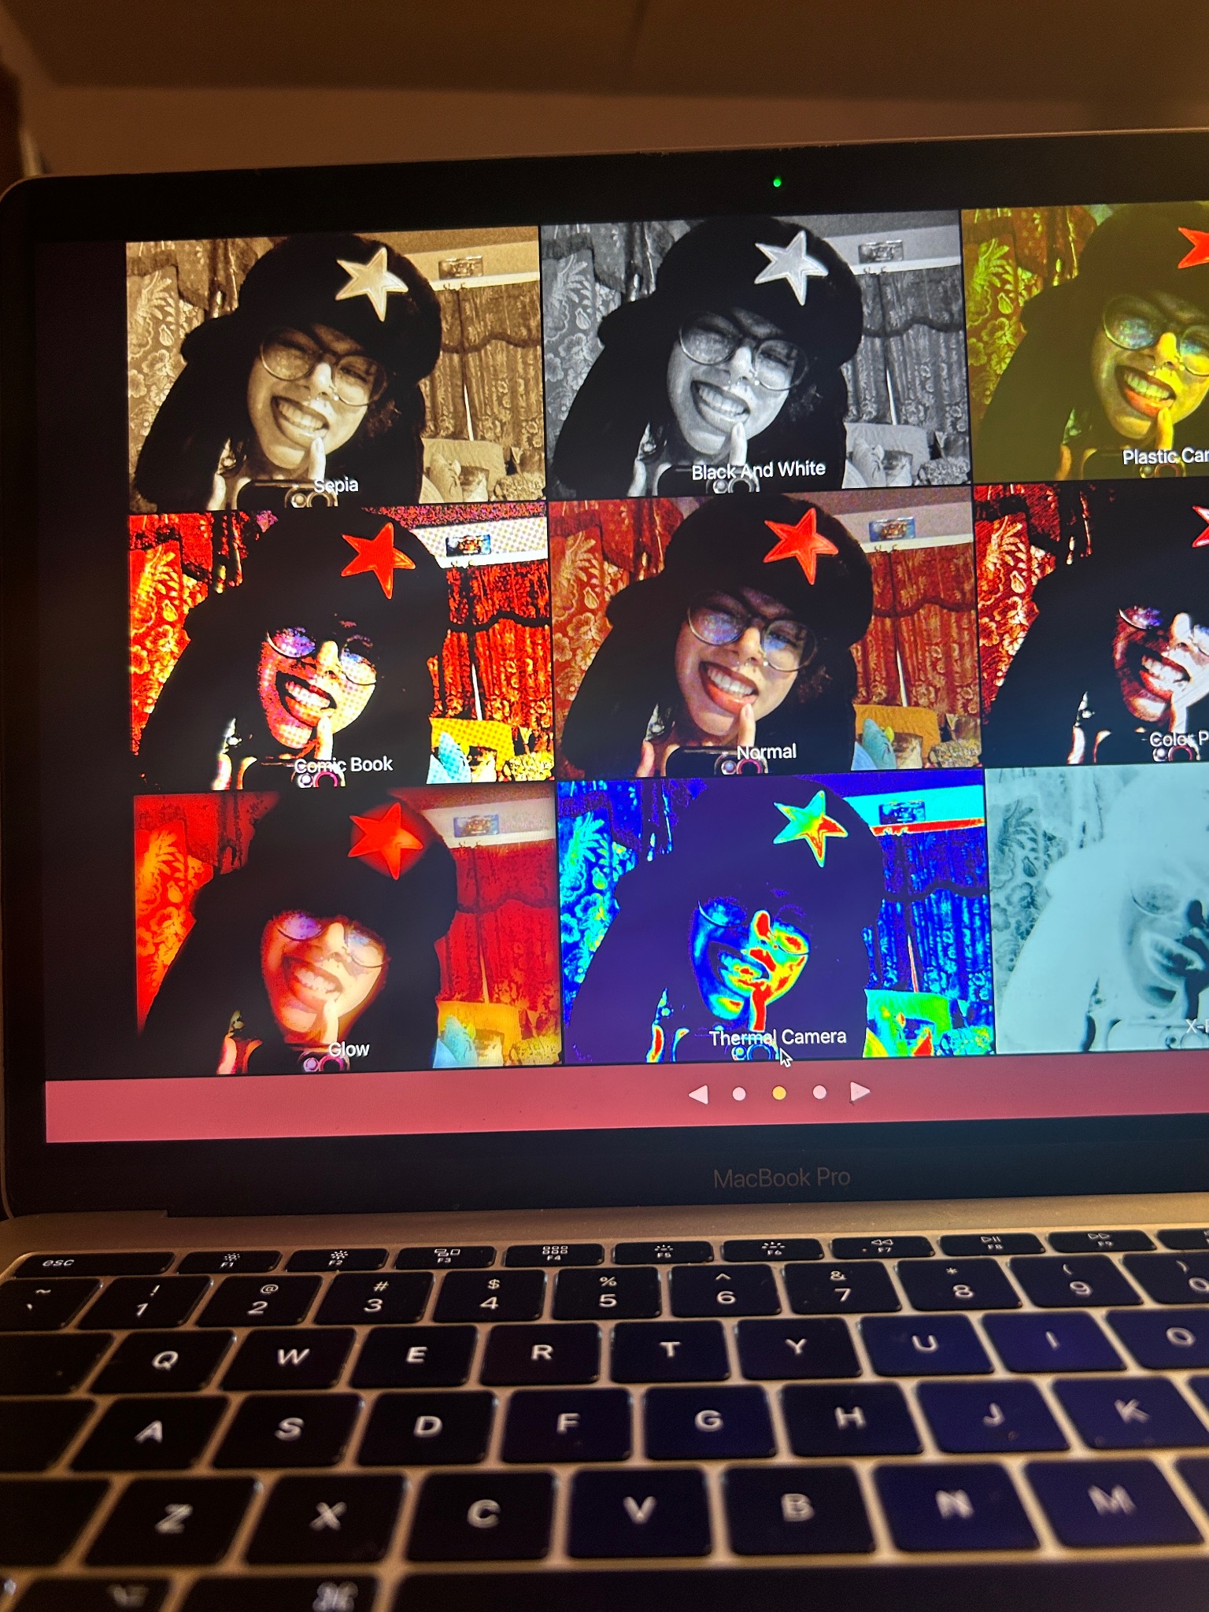The width and height of the screenshot is (1209, 1612).
Task: Choose the Glow effect preview
Action: (346, 929)
